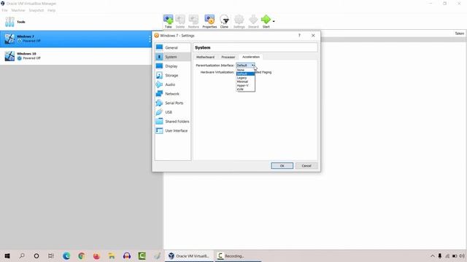Open USB settings category
The width and height of the screenshot is (467, 262).
click(x=173, y=112)
